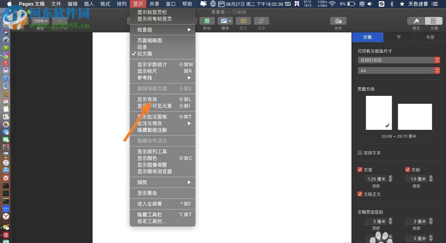Adjust document margin 顶部 2 厘米 stepper
Screen dimensions: 446x243
tap(390, 221)
